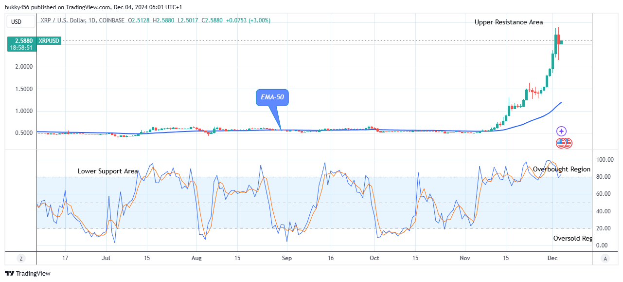This screenshot has width=623, height=282.
Task: Click the '17' date label on time axis
Action: pos(65,258)
